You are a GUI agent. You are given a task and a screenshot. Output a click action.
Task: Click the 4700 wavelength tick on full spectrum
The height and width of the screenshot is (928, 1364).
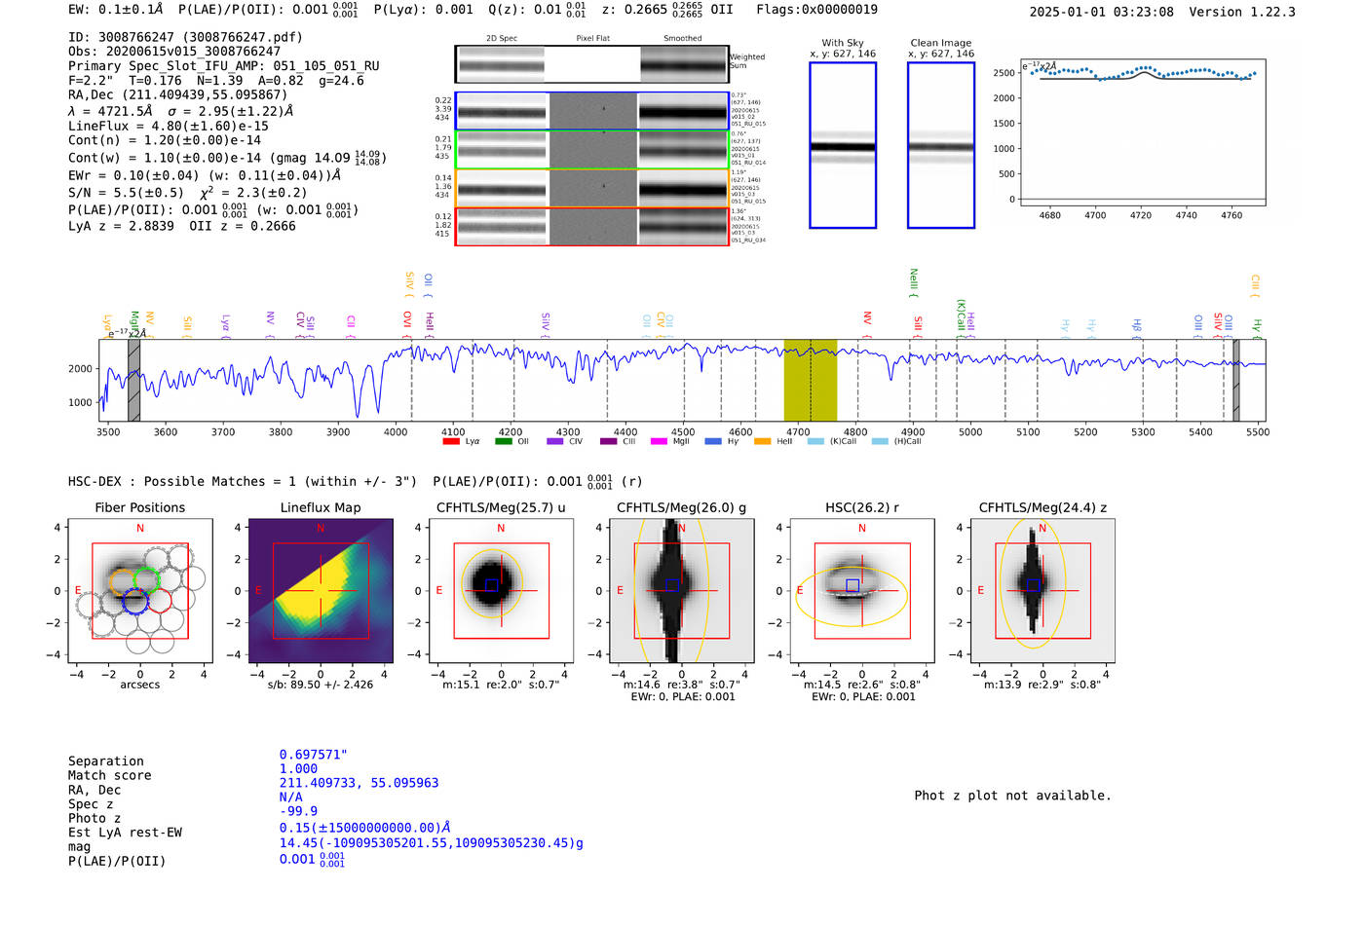tap(798, 432)
